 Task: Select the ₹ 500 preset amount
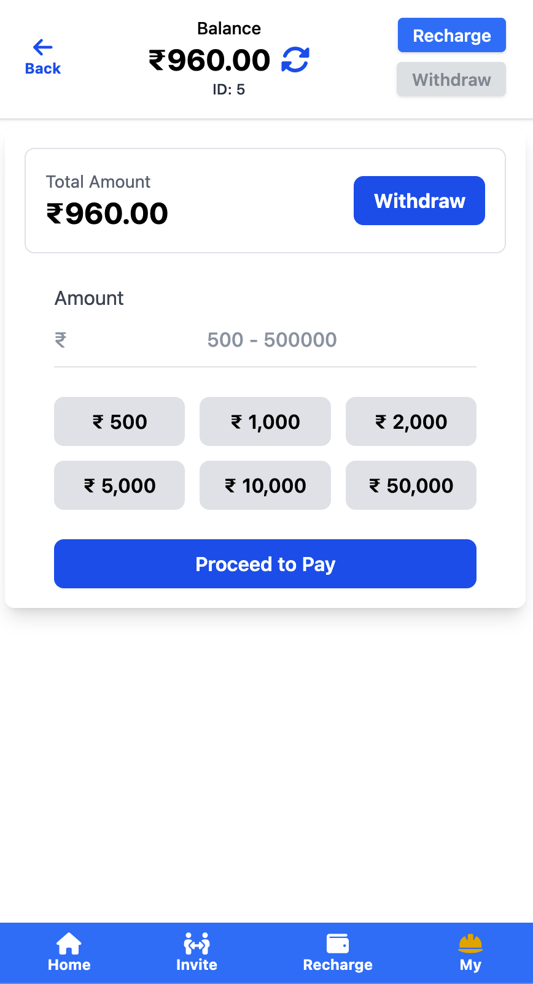(x=120, y=421)
